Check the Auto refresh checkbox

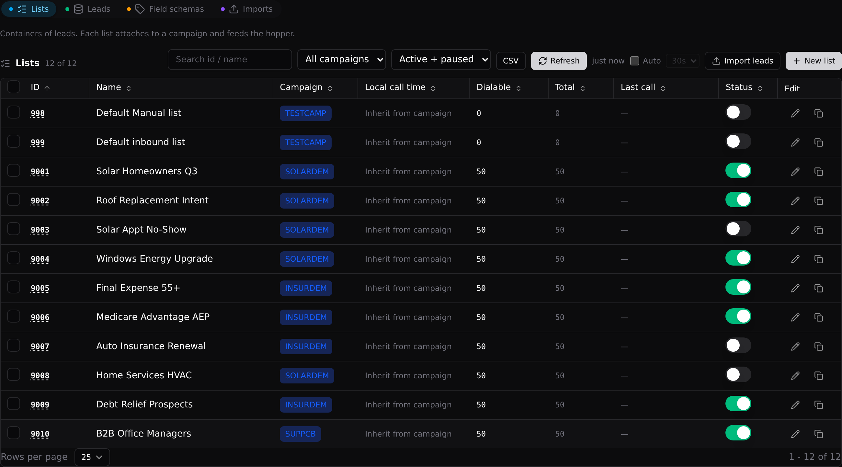634,61
